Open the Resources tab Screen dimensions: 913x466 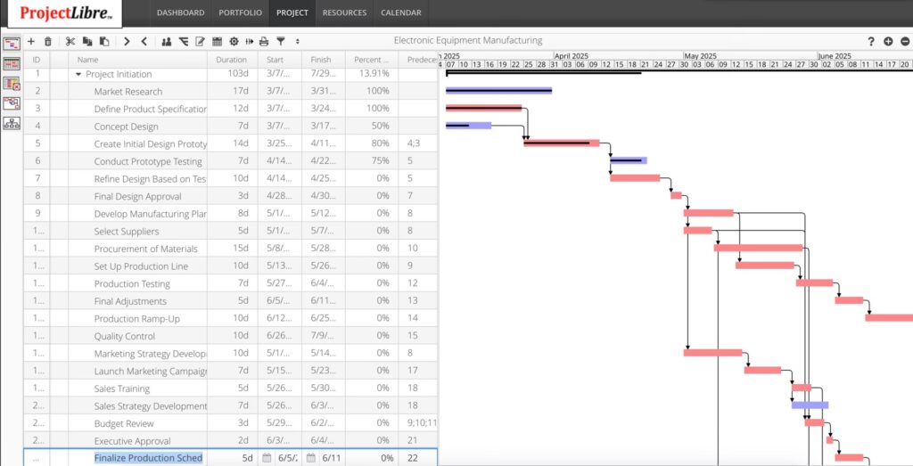click(344, 12)
